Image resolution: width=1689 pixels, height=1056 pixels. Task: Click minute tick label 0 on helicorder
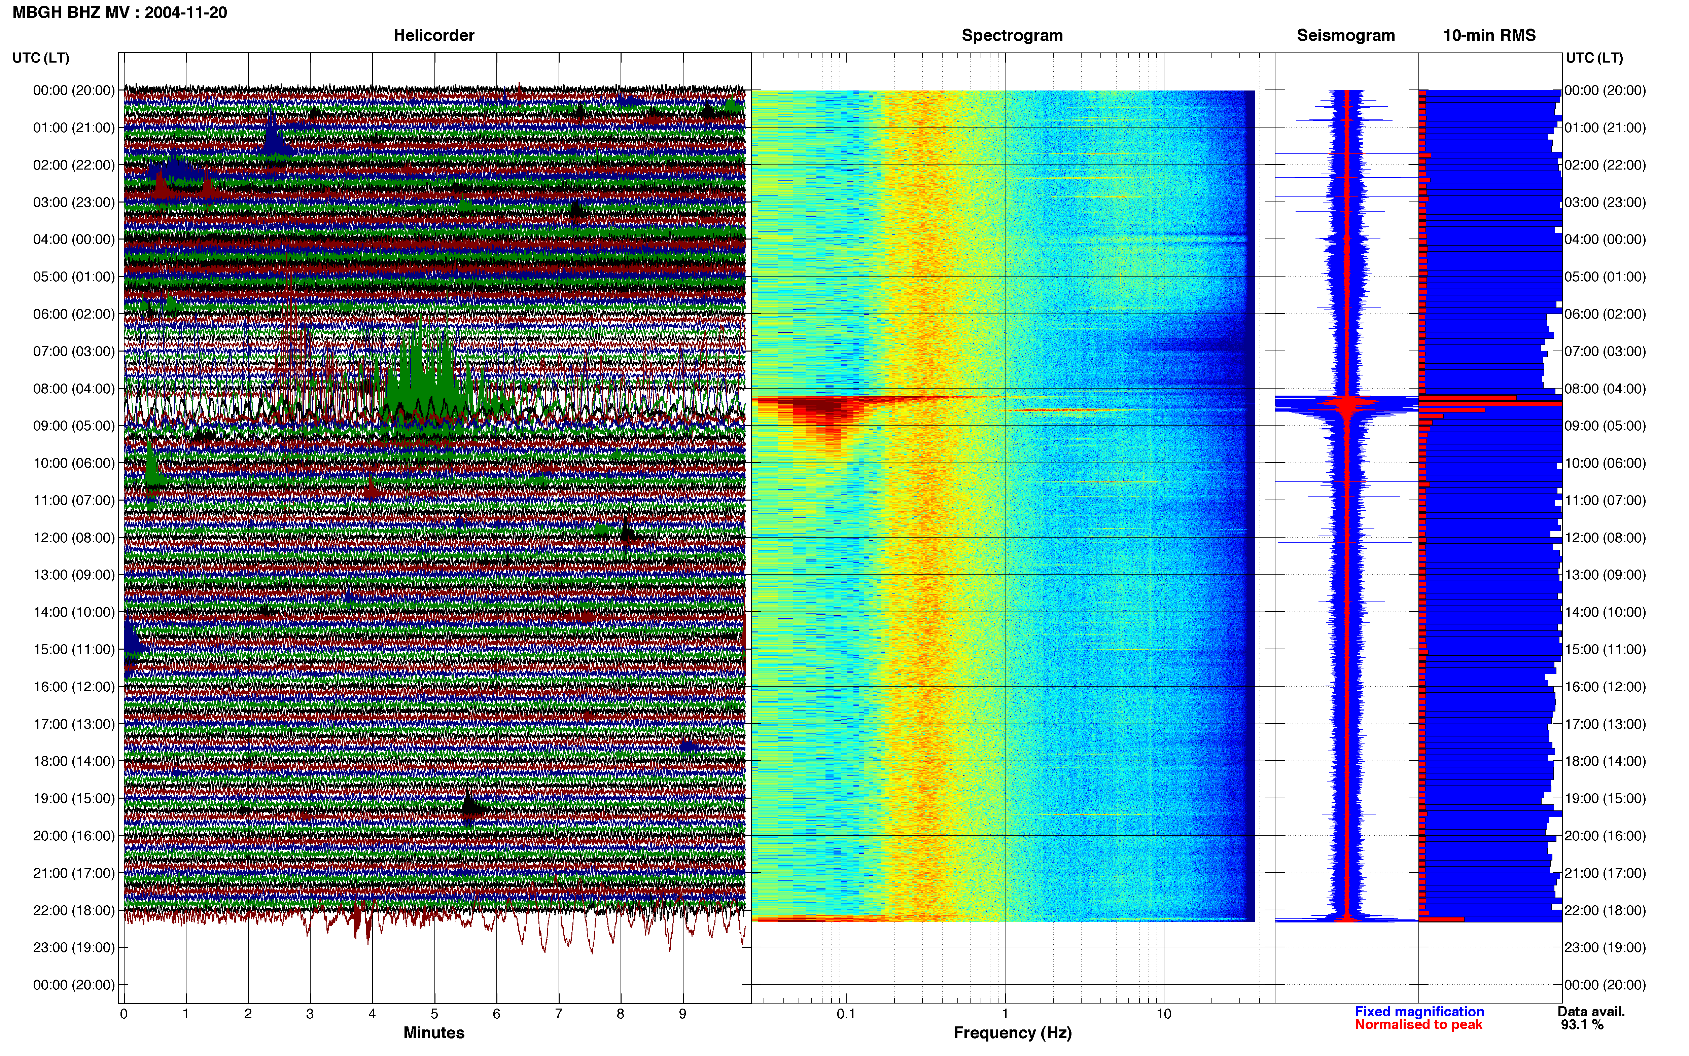pyautogui.click(x=124, y=1013)
